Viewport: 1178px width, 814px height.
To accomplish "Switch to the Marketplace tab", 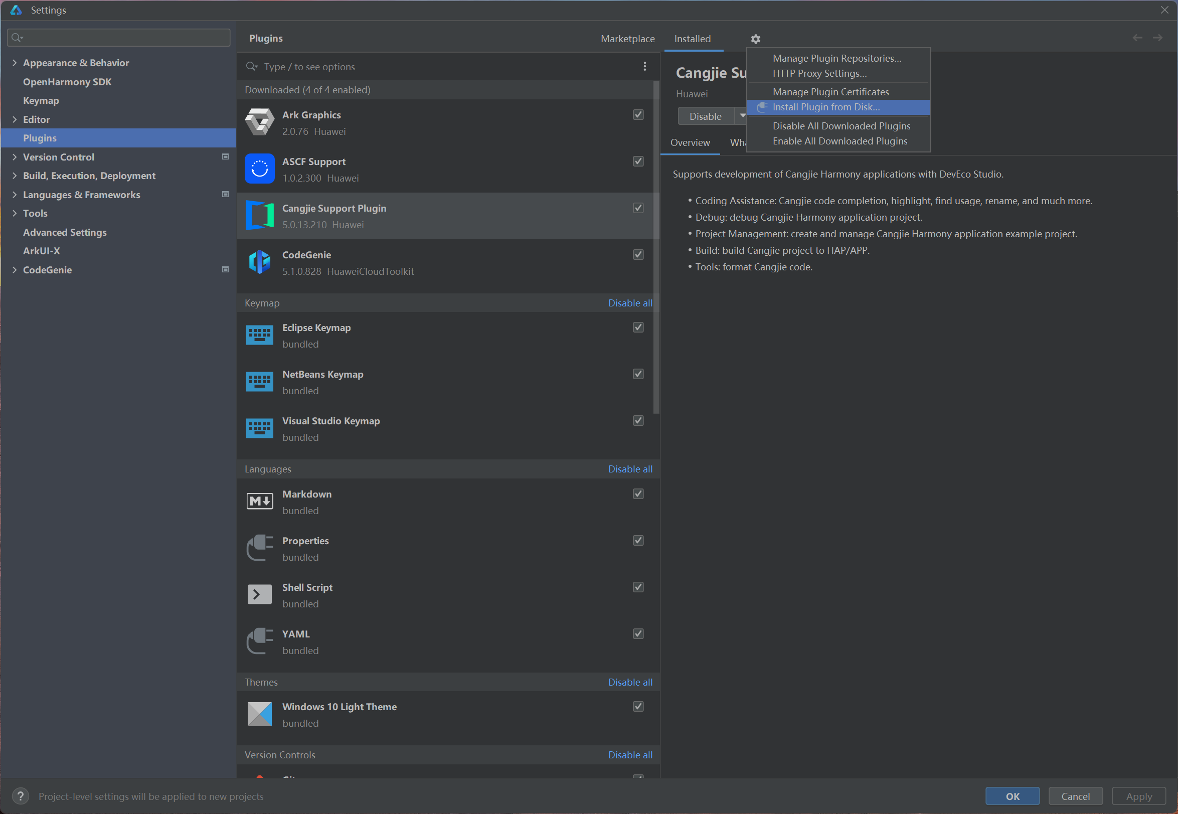I will [627, 39].
